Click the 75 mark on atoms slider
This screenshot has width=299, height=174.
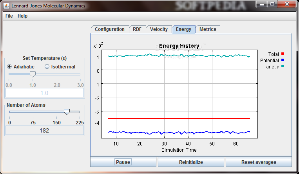point(33,123)
